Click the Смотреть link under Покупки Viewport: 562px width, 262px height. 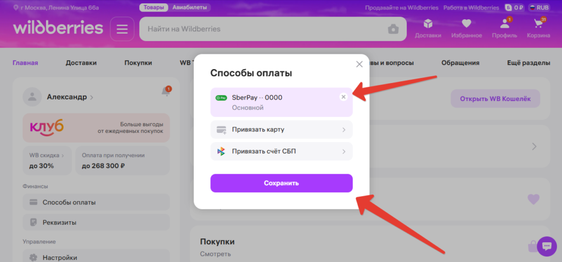click(x=215, y=254)
